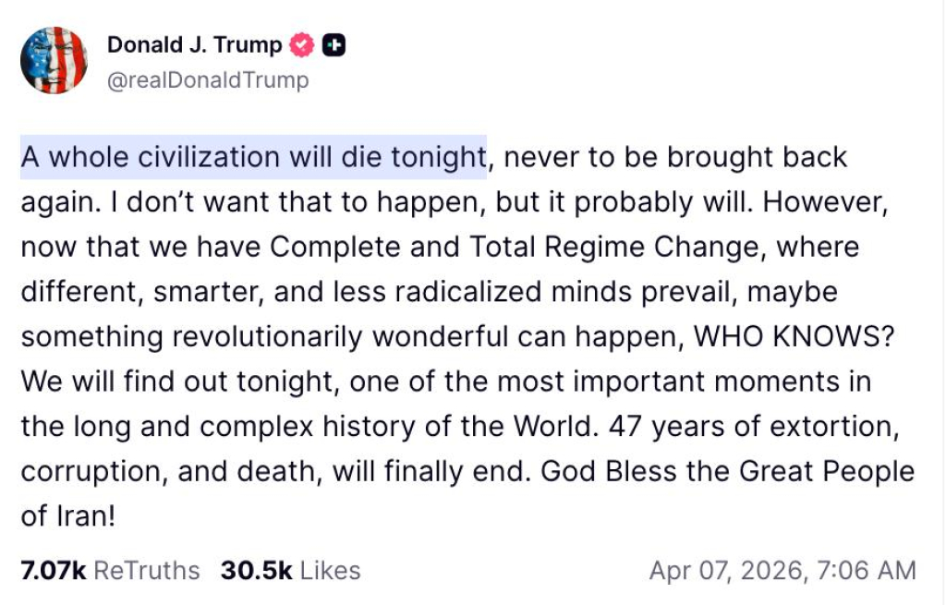Click the highlighted phrase about civilization dying tonight
Viewport: 946px width, 605px height.
coord(253,157)
